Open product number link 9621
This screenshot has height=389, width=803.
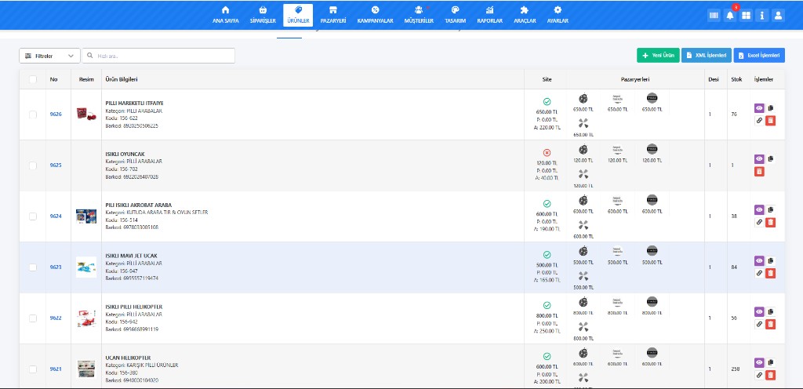tap(56, 369)
